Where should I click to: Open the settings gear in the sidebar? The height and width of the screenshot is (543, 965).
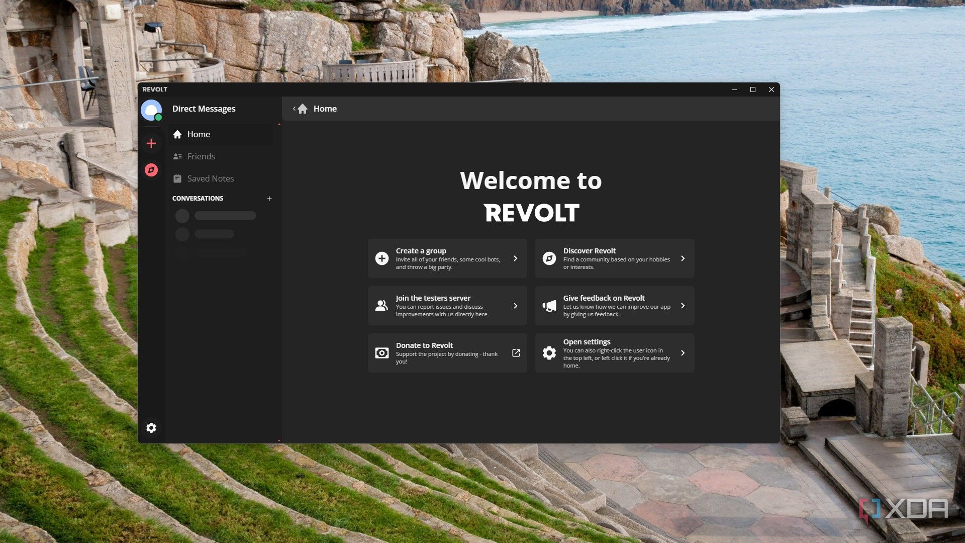point(151,428)
